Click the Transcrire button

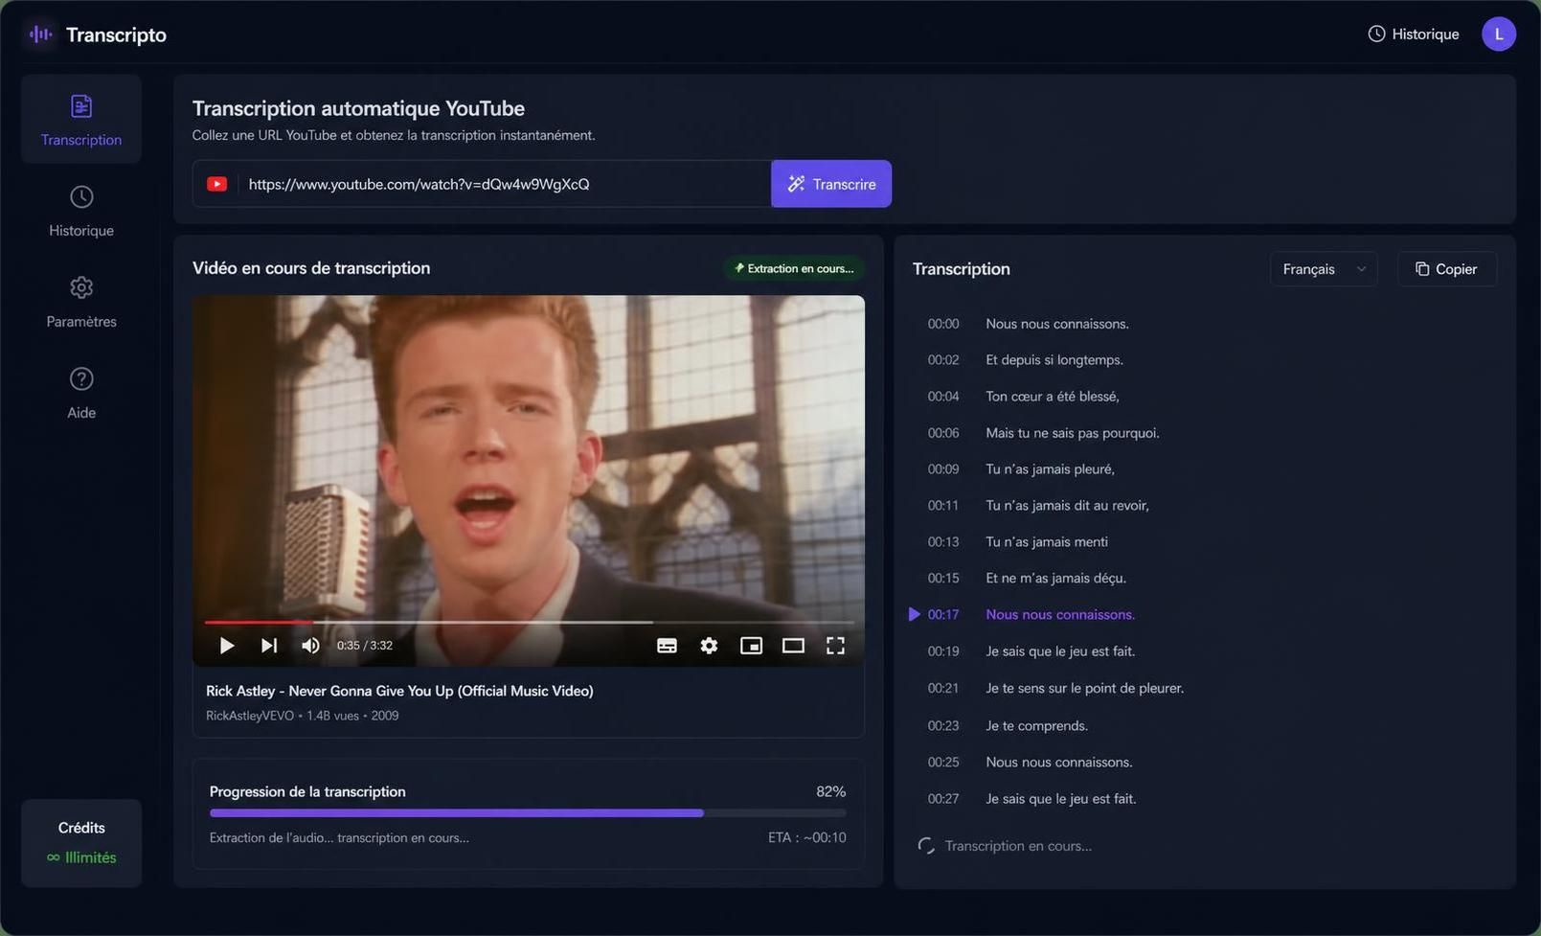tap(831, 184)
